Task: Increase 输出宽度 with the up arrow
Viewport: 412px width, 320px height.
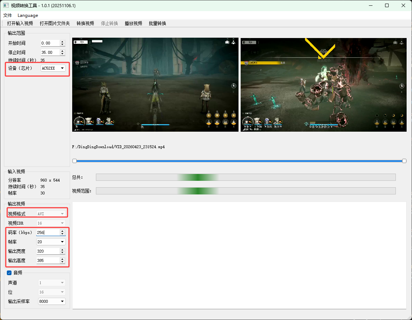Action: (62, 250)
